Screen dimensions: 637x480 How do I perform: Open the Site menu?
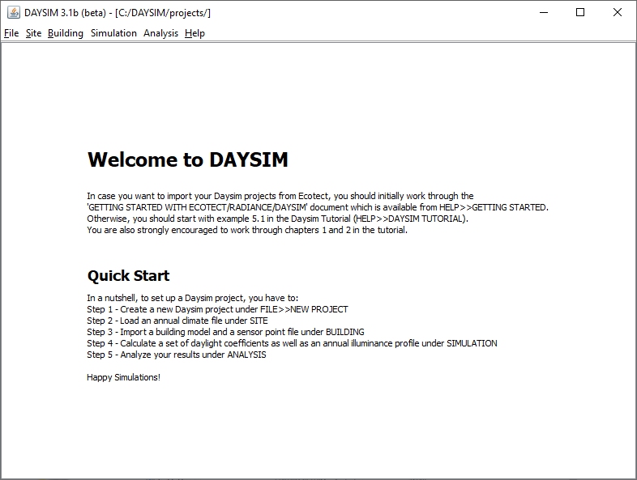tap(33, 33)
